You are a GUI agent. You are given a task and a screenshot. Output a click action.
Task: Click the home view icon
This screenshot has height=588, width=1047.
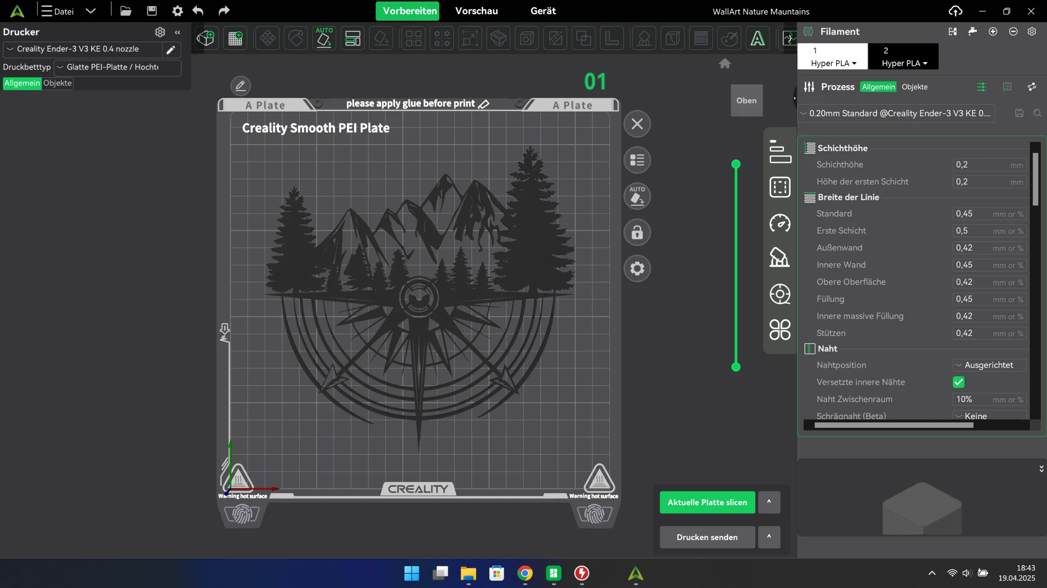[x=725, y=63]
